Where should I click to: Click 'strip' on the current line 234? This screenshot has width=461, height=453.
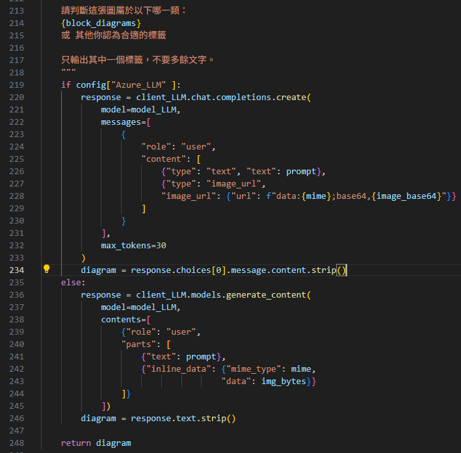pyautogui.click(x=324, y=270)
